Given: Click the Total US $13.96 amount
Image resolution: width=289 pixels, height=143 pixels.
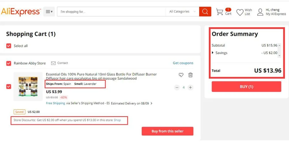Looking at the screenshot, I should click(x=268, y=70).
